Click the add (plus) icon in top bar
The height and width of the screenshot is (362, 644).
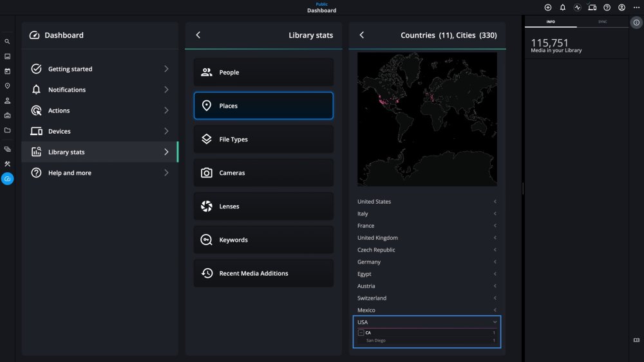[x=548, y=8]
